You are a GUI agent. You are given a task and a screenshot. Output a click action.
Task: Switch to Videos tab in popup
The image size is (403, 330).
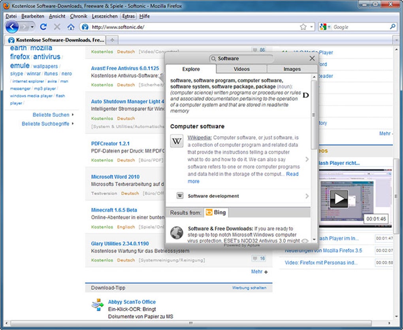(x=241, y=69)
